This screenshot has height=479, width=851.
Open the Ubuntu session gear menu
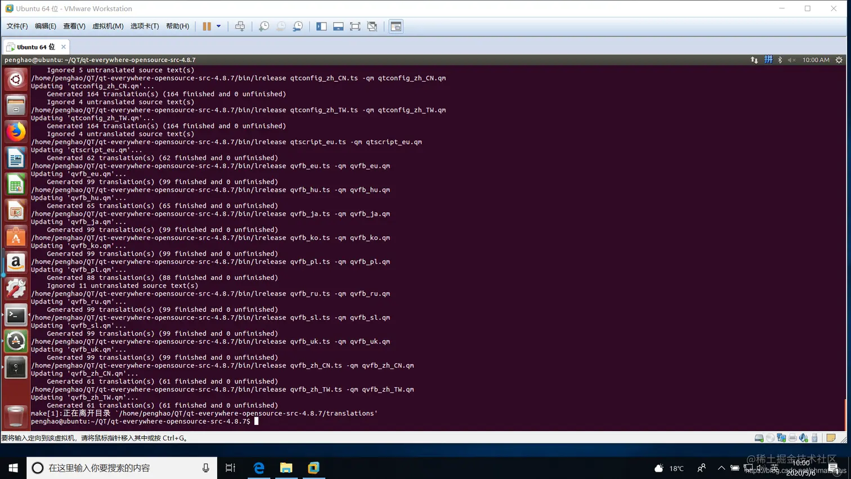point(839,60)
